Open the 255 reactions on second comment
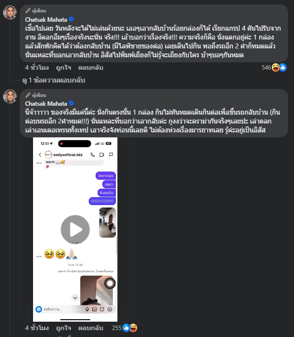This screenshot has width=294, height=337. click(124, 328)
